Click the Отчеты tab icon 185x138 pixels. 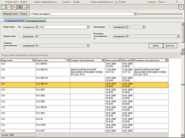tap(117, 2)
